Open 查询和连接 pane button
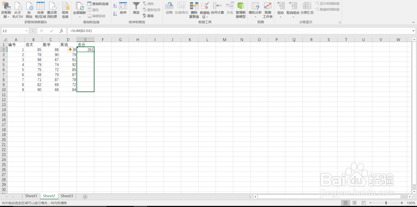Viewport: 417px width, 207px height. coord(98,4)
